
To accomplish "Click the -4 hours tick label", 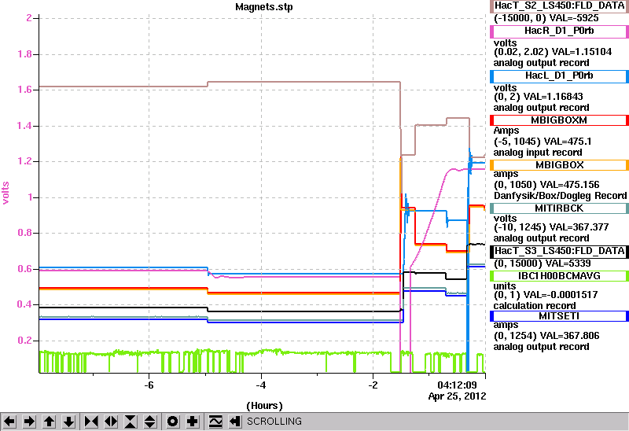I will 261,385.
